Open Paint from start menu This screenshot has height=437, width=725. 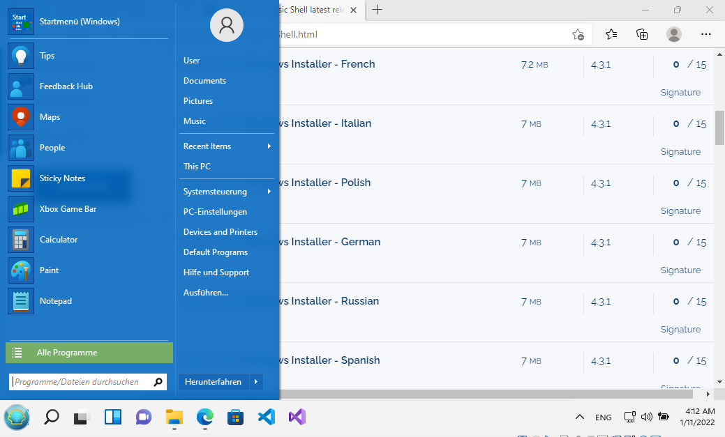[x=88, y=270]
